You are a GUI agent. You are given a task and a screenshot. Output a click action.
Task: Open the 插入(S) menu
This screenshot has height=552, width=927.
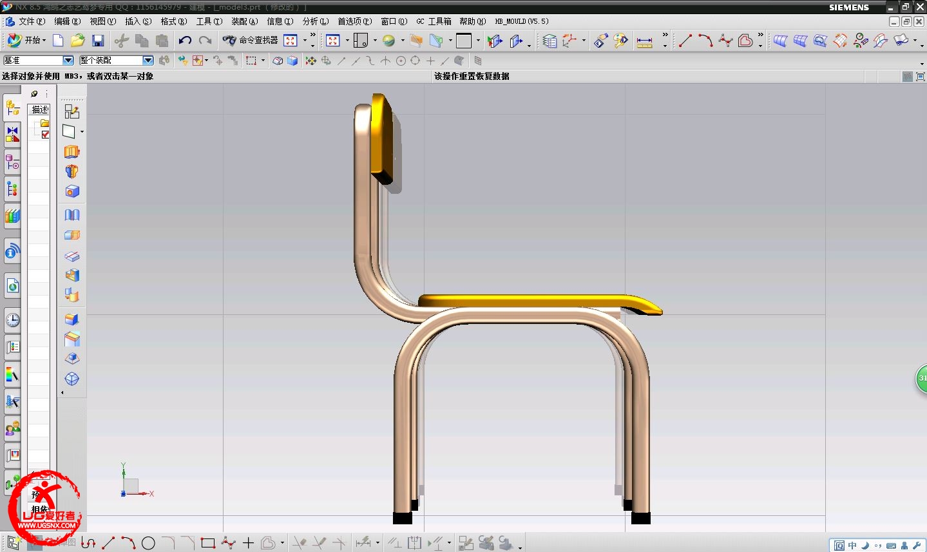[x=138, y=21]
